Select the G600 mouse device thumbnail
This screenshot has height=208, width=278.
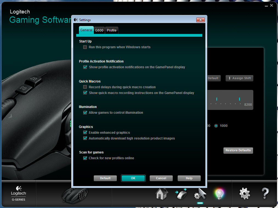click(75, 196)
